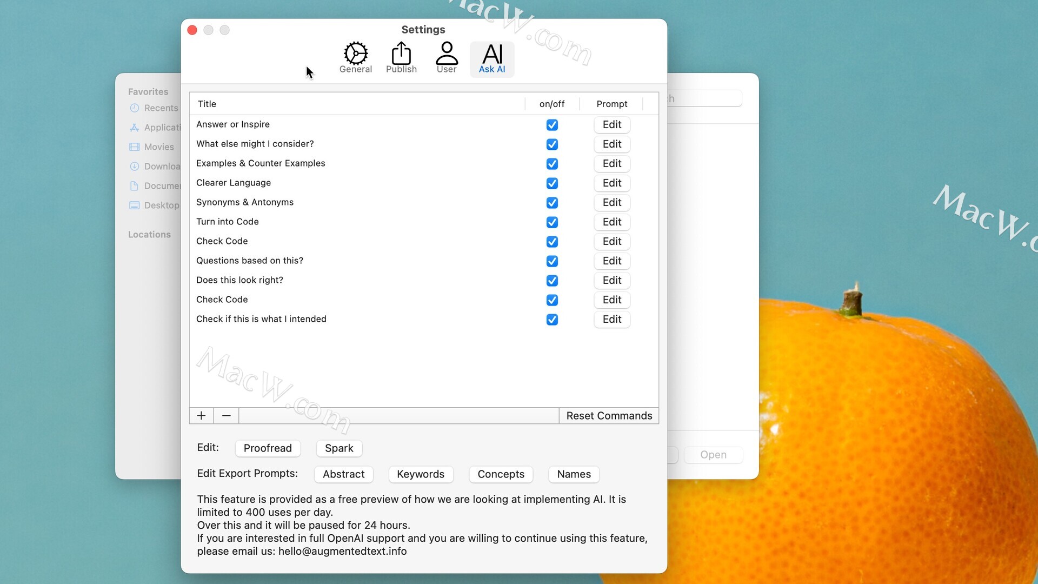
Task: Edit prompt for Clearer Language
Action: 612,183
